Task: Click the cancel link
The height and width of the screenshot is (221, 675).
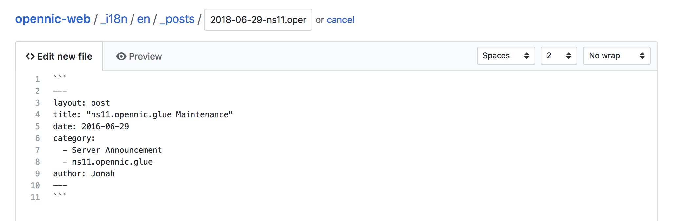Action: [x=340, y=20]
